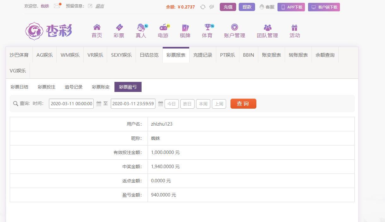This screenshot has width=385, height=222.
Task: Click the zhizhu123 username value
Action: tap(162, 124)
